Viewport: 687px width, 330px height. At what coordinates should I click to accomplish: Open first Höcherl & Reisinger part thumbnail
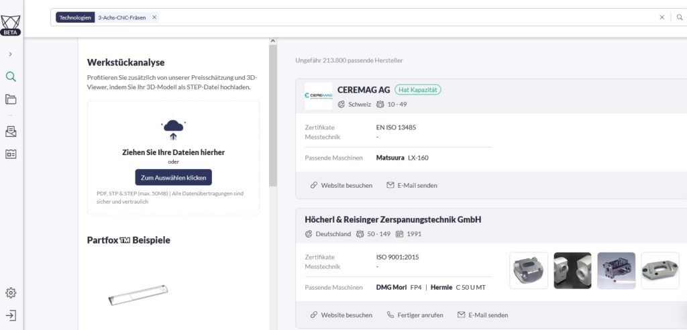[x=529, y=270]
